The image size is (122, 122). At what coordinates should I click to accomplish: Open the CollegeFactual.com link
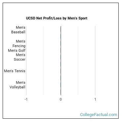click(x=99, y=115)
